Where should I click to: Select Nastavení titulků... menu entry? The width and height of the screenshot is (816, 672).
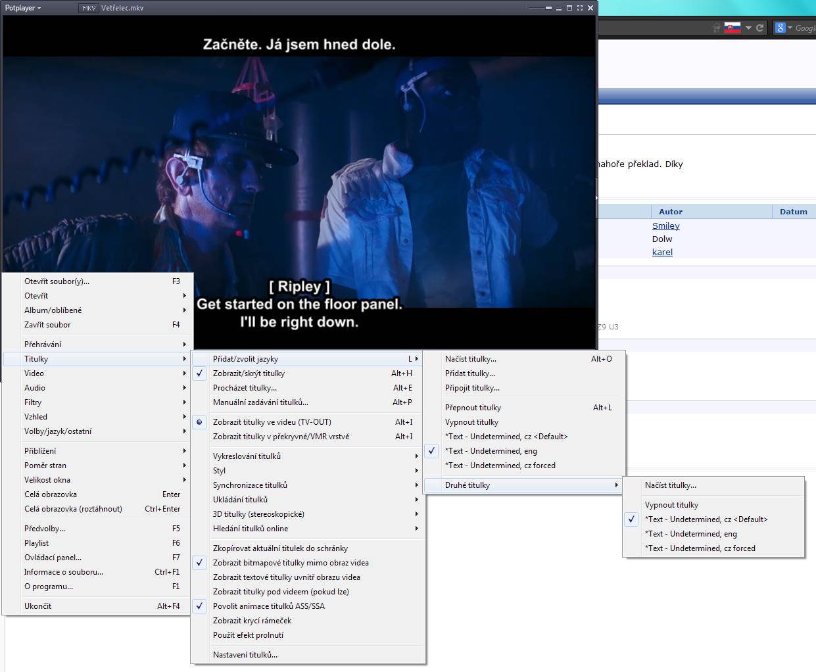pyautogui.click(x=245, y=655)
